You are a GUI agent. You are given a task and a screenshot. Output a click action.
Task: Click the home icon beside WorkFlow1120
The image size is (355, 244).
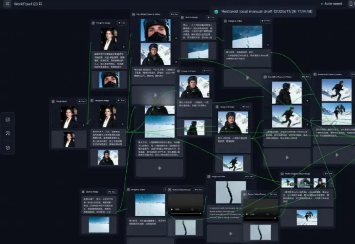(7, 4)
